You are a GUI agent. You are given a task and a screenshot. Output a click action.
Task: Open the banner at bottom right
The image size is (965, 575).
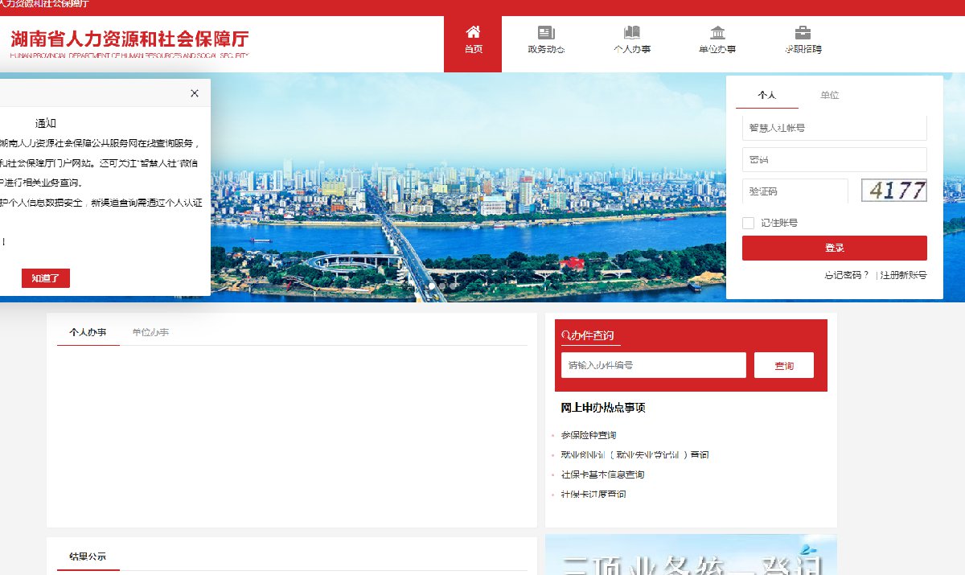[691, 555]
